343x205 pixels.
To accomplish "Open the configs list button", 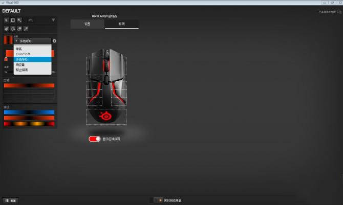I will [x=11, y=200].
